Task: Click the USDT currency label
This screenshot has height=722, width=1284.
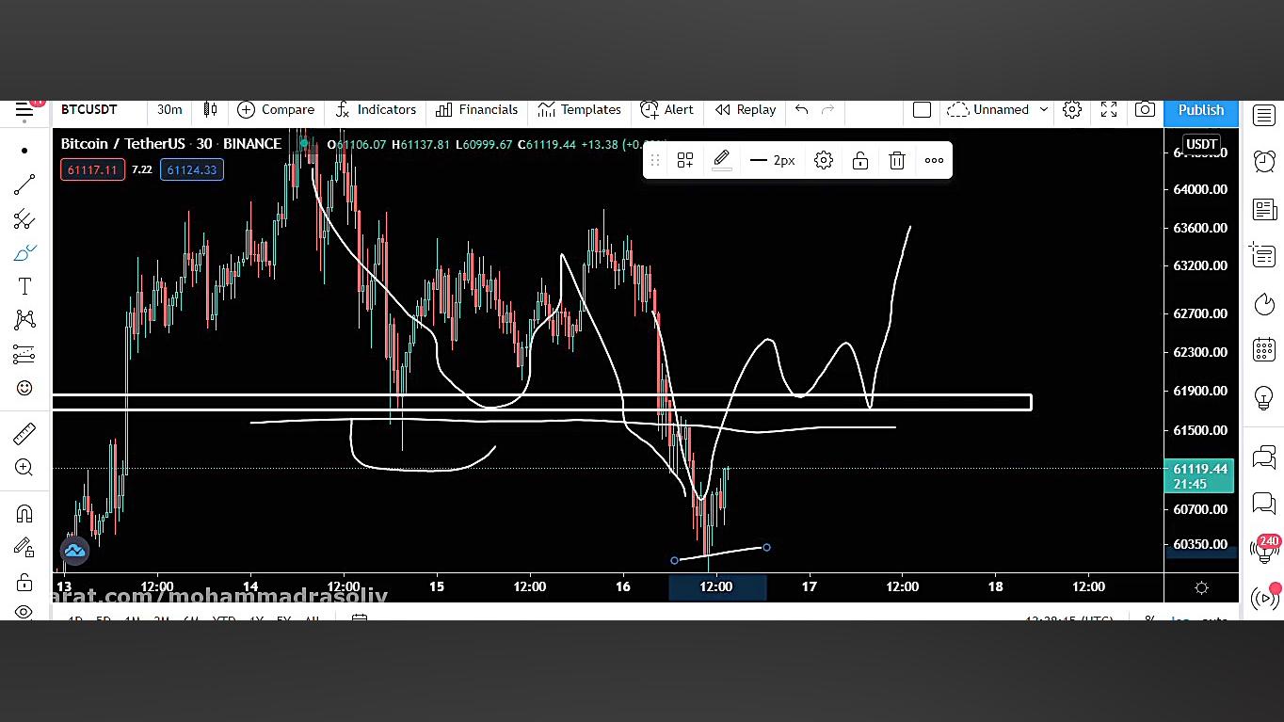Action: [x=1201, y=144]
